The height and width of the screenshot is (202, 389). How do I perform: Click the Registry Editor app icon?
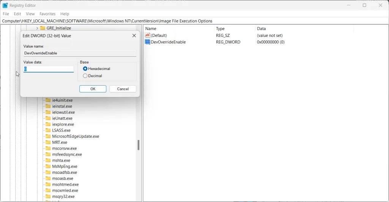[x=5, y=5]
